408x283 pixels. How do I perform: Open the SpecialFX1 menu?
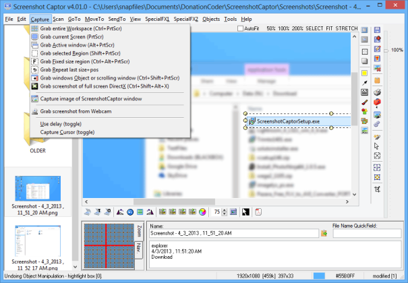[157, 20]
